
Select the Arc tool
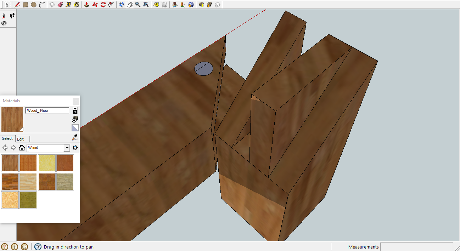coord(42,5)
